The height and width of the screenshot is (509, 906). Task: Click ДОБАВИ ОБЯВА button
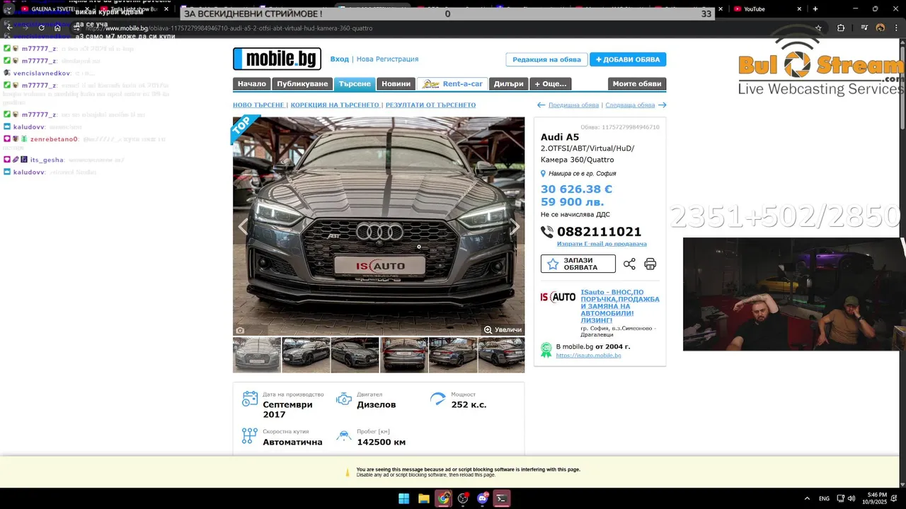pyautogui.click(x=628, y=59)
